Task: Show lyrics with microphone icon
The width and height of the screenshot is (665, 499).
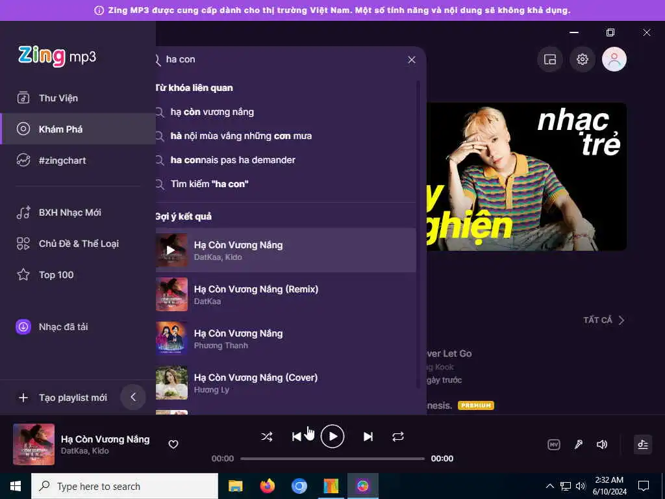Action: (x=578, y=444)
